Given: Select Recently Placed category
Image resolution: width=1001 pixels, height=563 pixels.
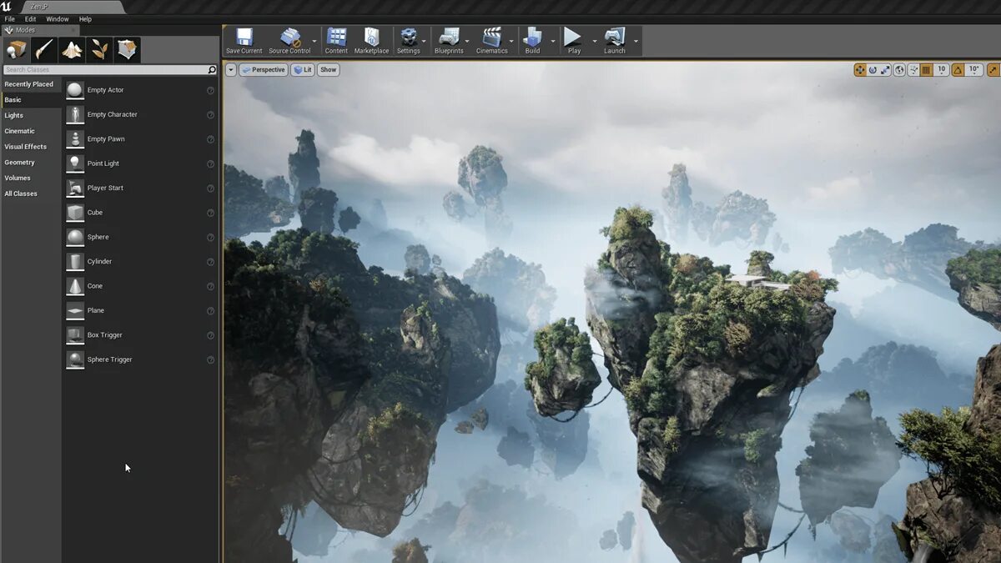Looking at the screenshot, I should (31, 84).
